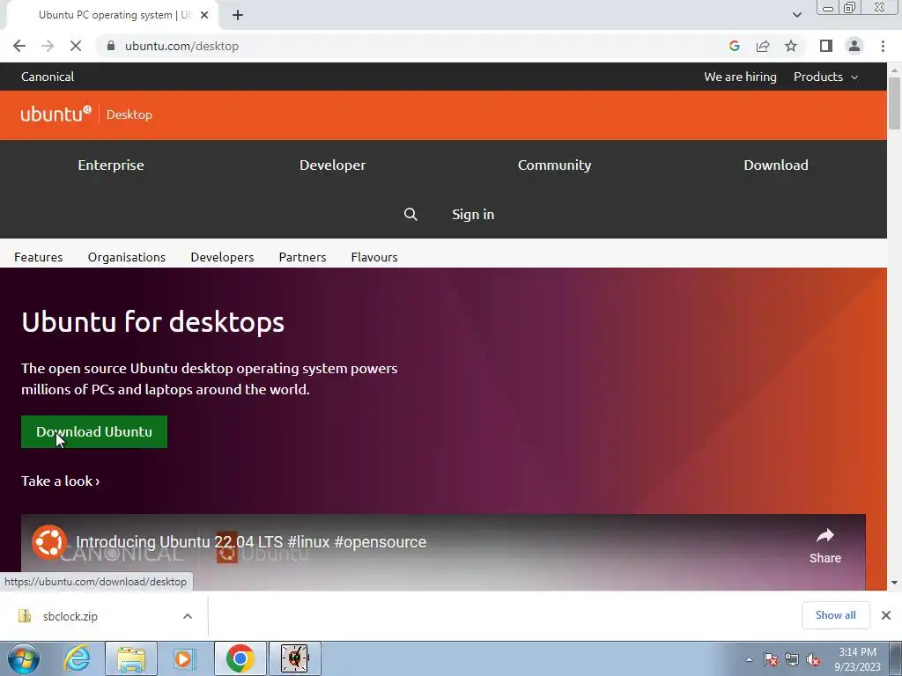Image resolution: width=902 pixels, height=676 pixels.
Task: Click the sbclock.zip file icon
Action: point(24,616)
